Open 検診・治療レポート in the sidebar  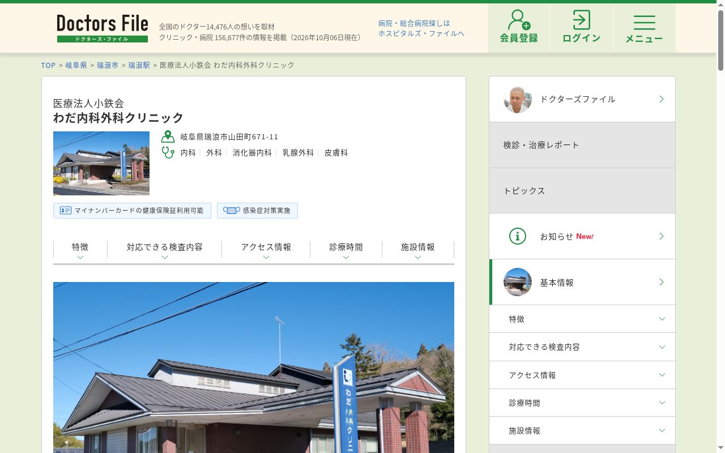point(582,145)
